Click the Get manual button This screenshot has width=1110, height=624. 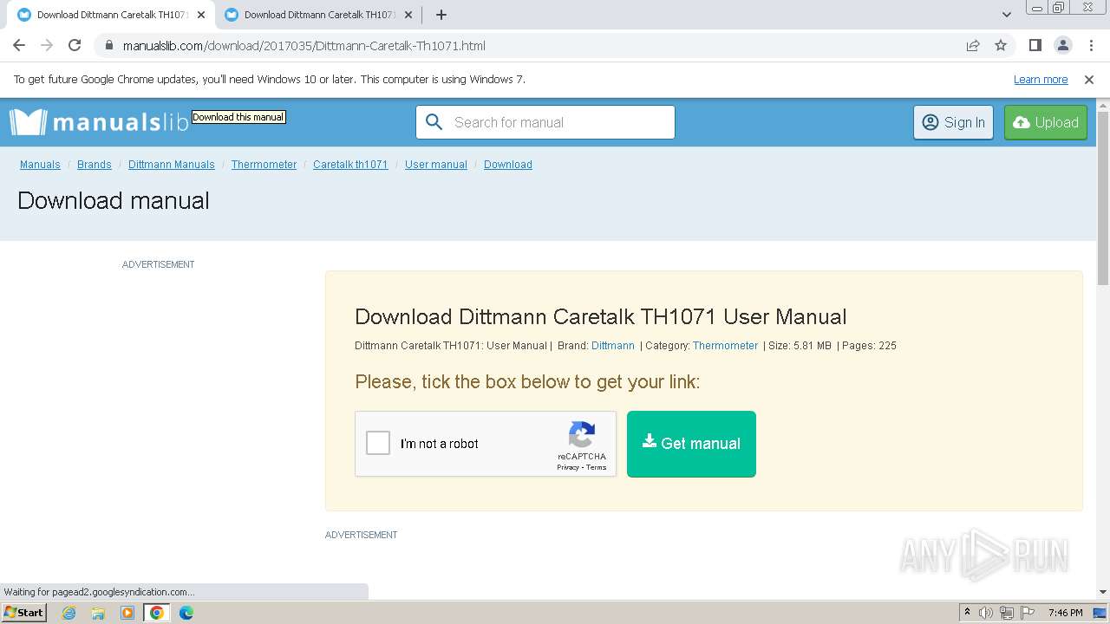click(691, 444)
